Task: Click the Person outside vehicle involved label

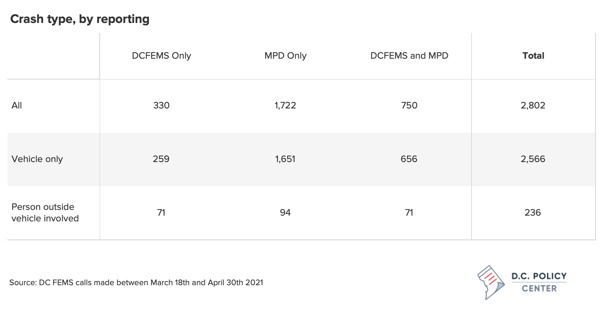Action: pyautogui.click(x=45, y=212)
